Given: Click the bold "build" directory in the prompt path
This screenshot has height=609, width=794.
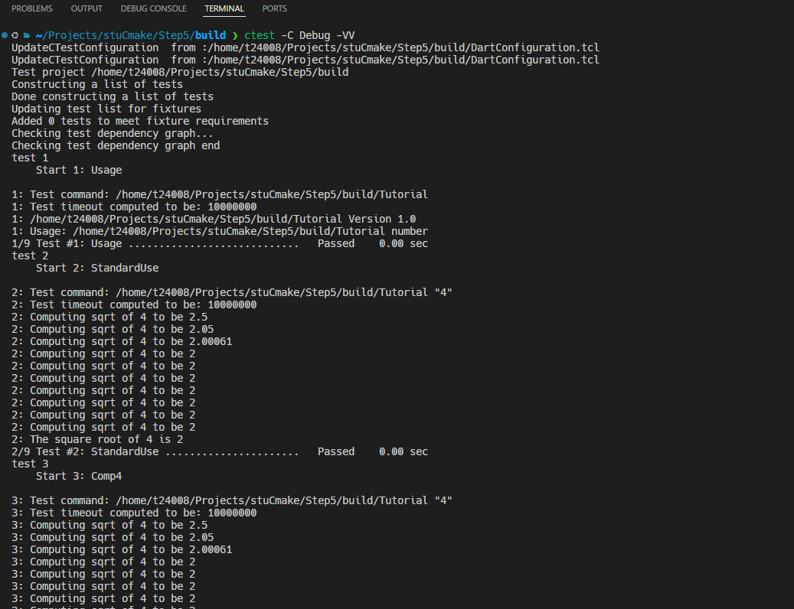Looking at the screenshot, I should [x=211, y=35].
